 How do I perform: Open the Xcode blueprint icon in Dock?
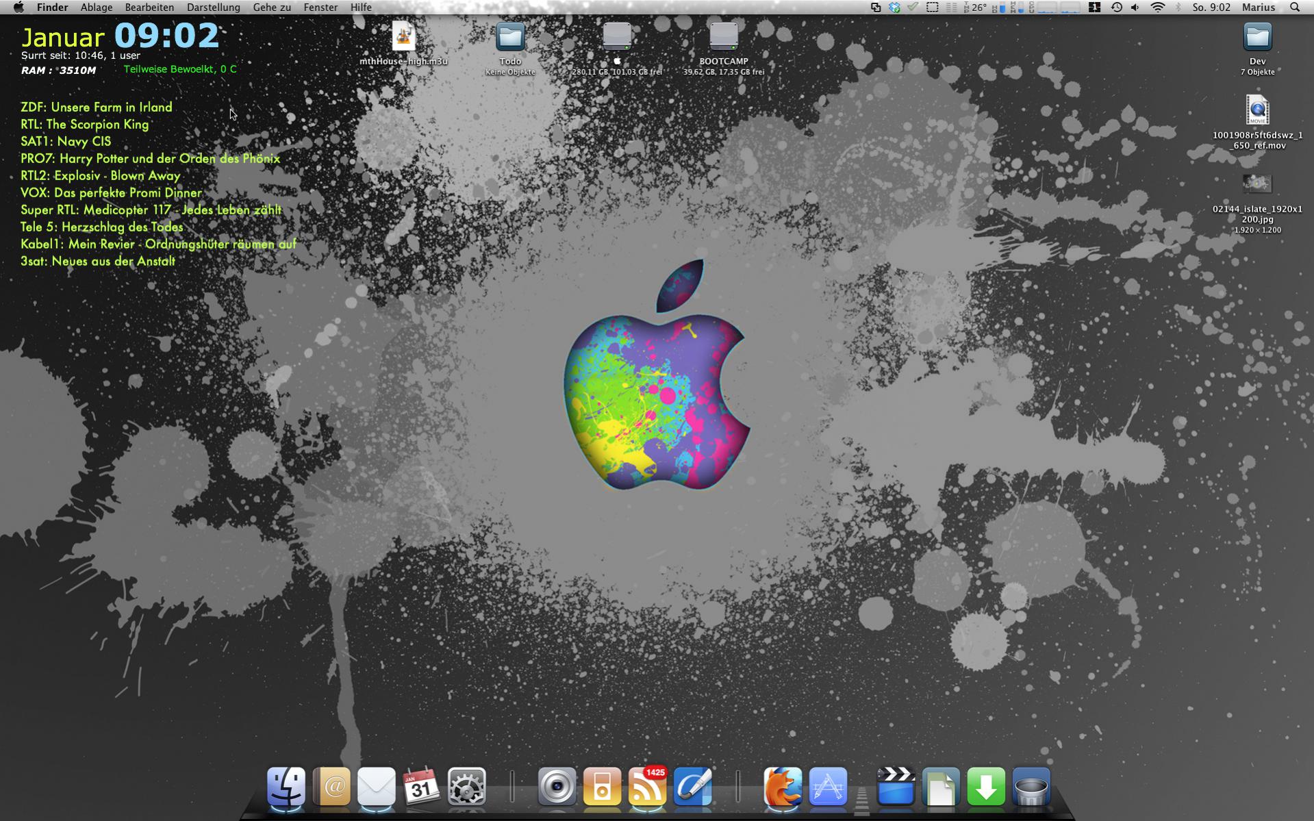pos(828,786)
